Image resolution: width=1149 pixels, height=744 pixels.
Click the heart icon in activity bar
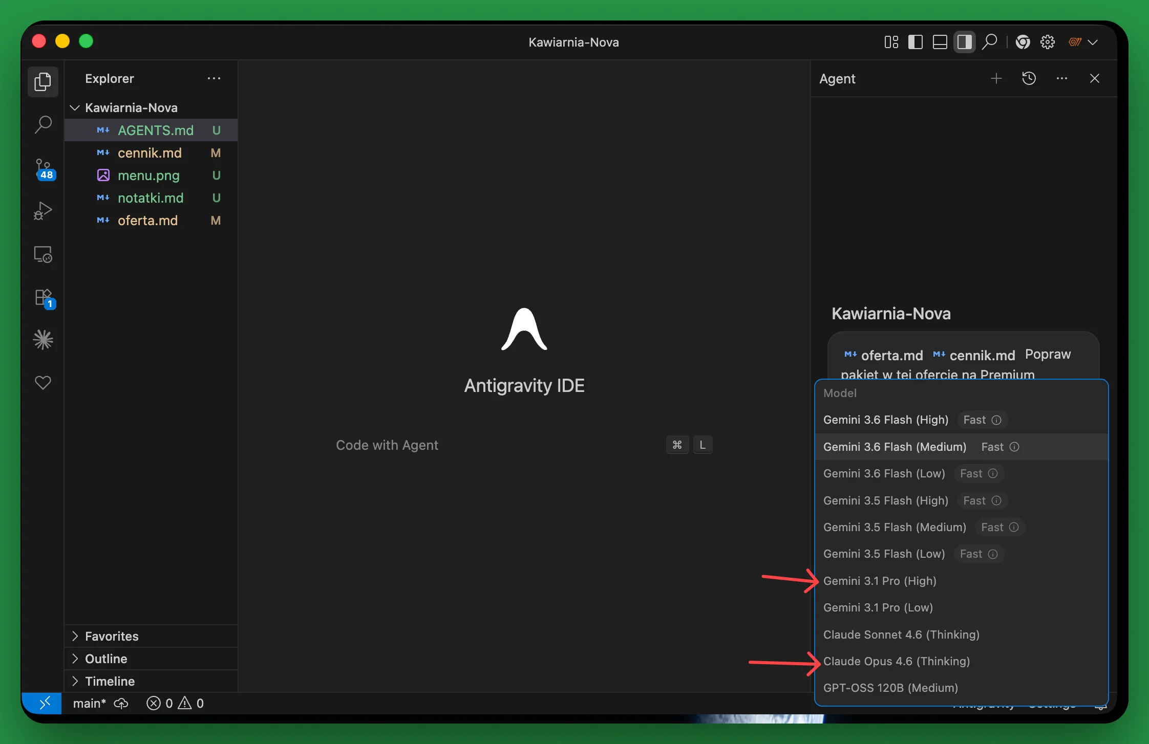tap(43, 382)
